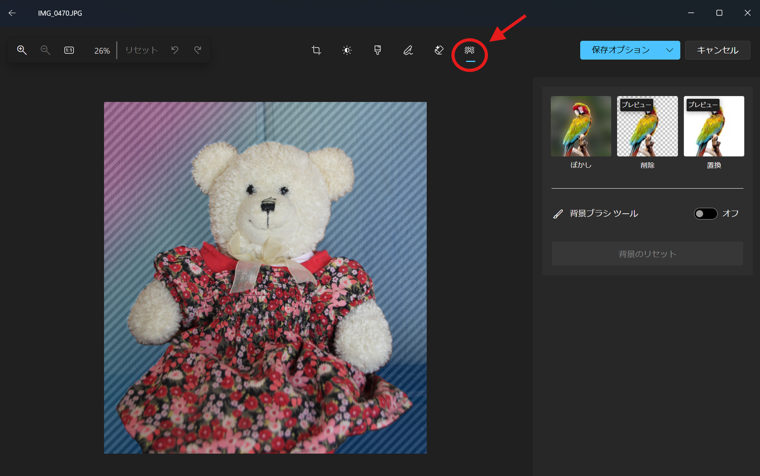Click the Background tool icon
The width and height of the screenshot is (760, 476).
point(470,50)
